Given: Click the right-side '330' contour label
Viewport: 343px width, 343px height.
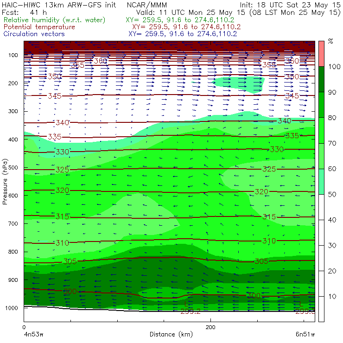Looking at the screenshot, I should (277, 149).
